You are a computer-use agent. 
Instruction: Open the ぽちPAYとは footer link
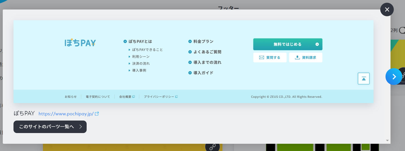(x=138, y=41)
